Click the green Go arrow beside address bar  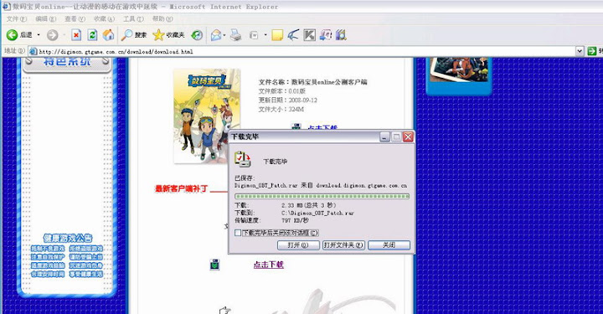pos(592,51)
